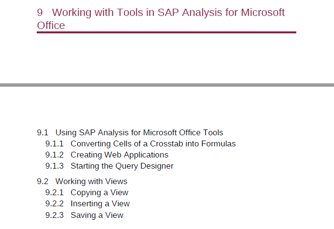The width and height of the screenshot is (334, 229).
Task: Click the word 'Office' in the heading
Action: [51, 26]
